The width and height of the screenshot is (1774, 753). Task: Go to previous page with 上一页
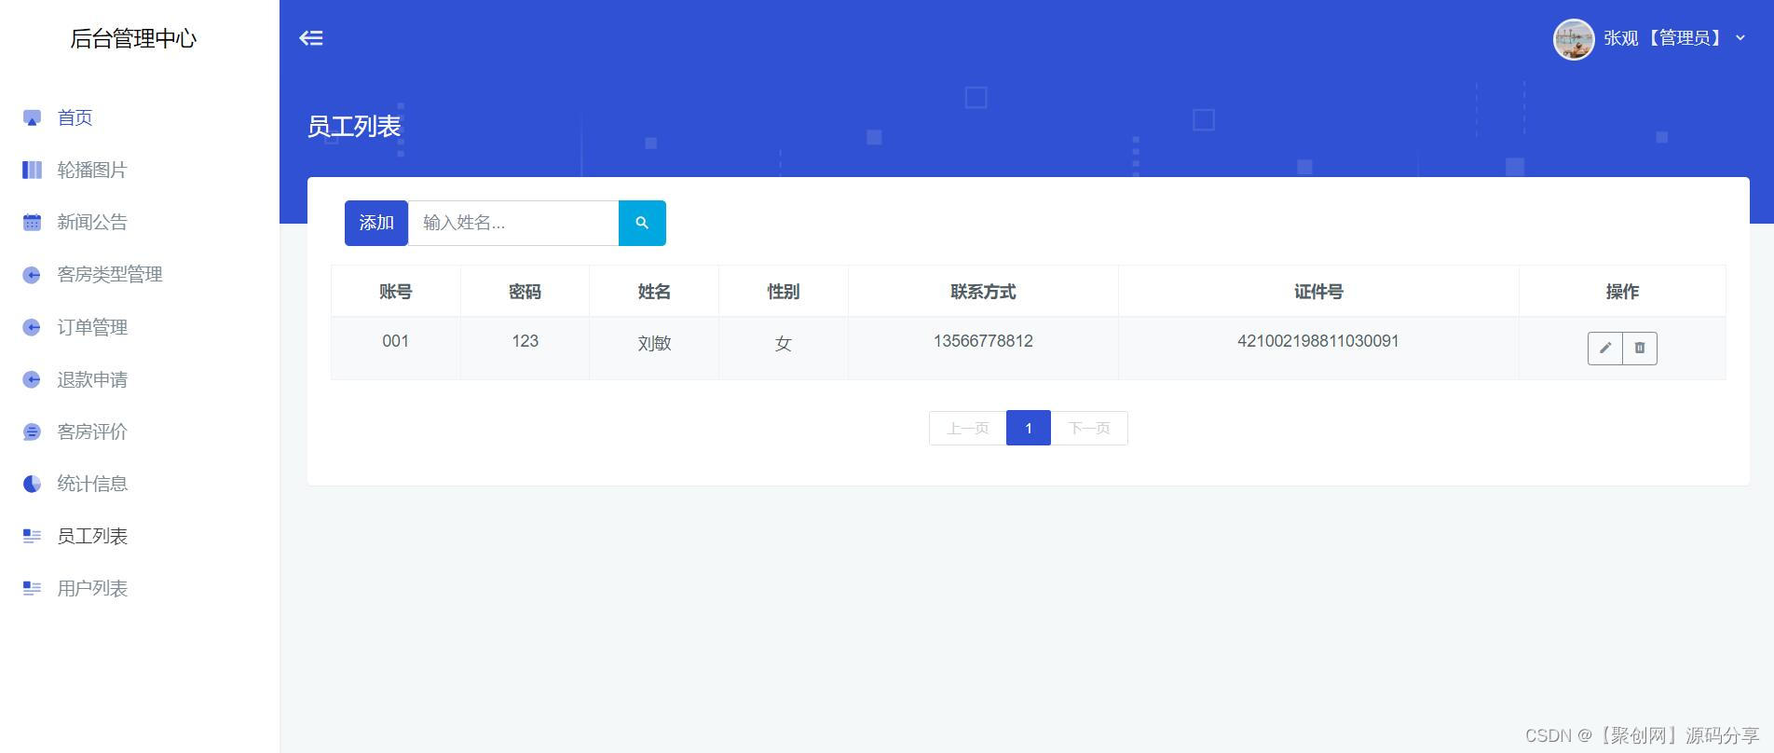[x=967, y=428]
